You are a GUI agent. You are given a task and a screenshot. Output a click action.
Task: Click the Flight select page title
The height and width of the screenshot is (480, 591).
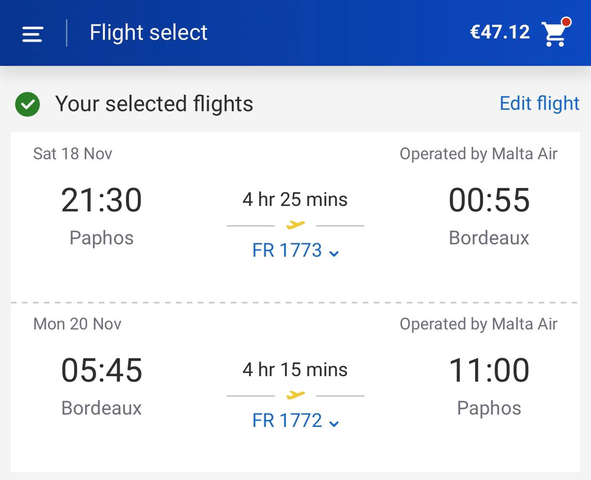tap(148, 33)
